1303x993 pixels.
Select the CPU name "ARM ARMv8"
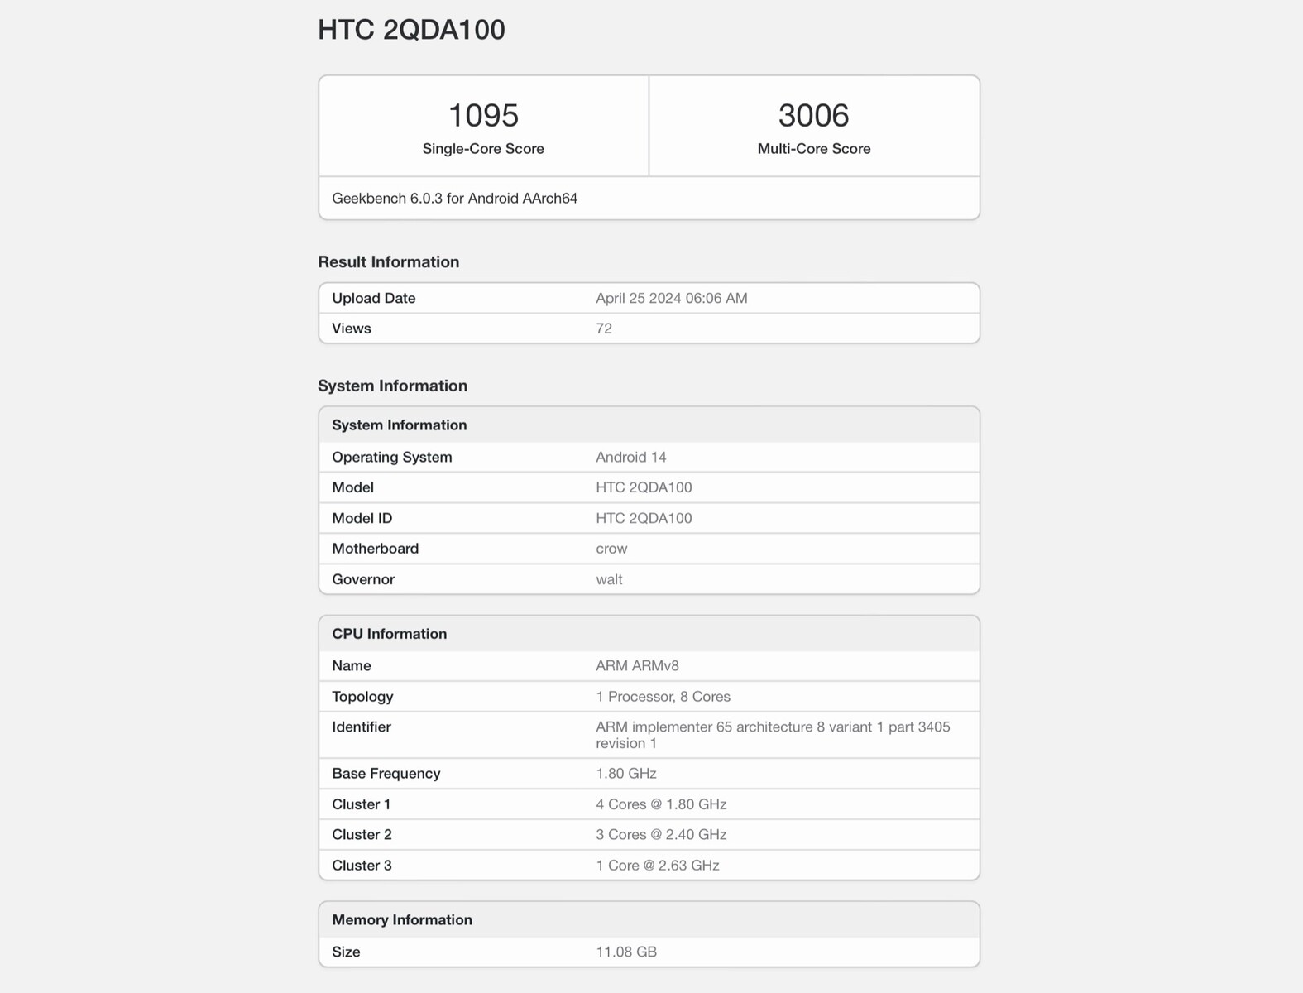638,665
